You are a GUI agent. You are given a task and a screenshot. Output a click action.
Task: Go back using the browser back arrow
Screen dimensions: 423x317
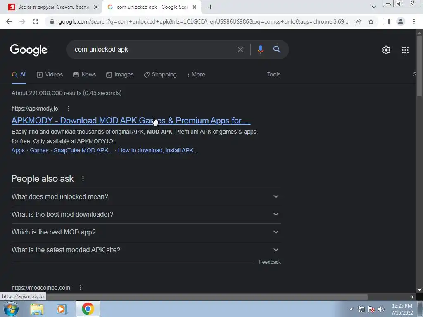coord(9,21)
